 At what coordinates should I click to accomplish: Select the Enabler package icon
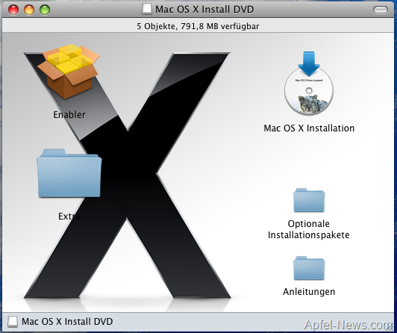click(69, 72)
